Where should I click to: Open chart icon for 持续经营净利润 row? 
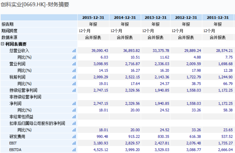[x=74, y=90]
